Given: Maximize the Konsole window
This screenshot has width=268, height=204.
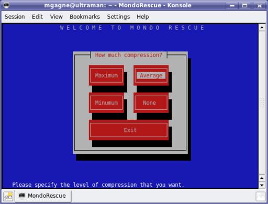Looking at the screenshot, I should (245, 6).
